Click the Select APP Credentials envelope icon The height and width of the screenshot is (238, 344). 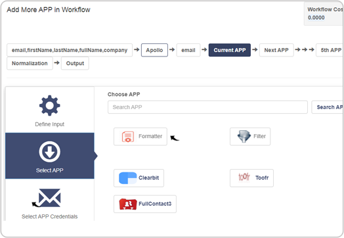pos(50,198)
